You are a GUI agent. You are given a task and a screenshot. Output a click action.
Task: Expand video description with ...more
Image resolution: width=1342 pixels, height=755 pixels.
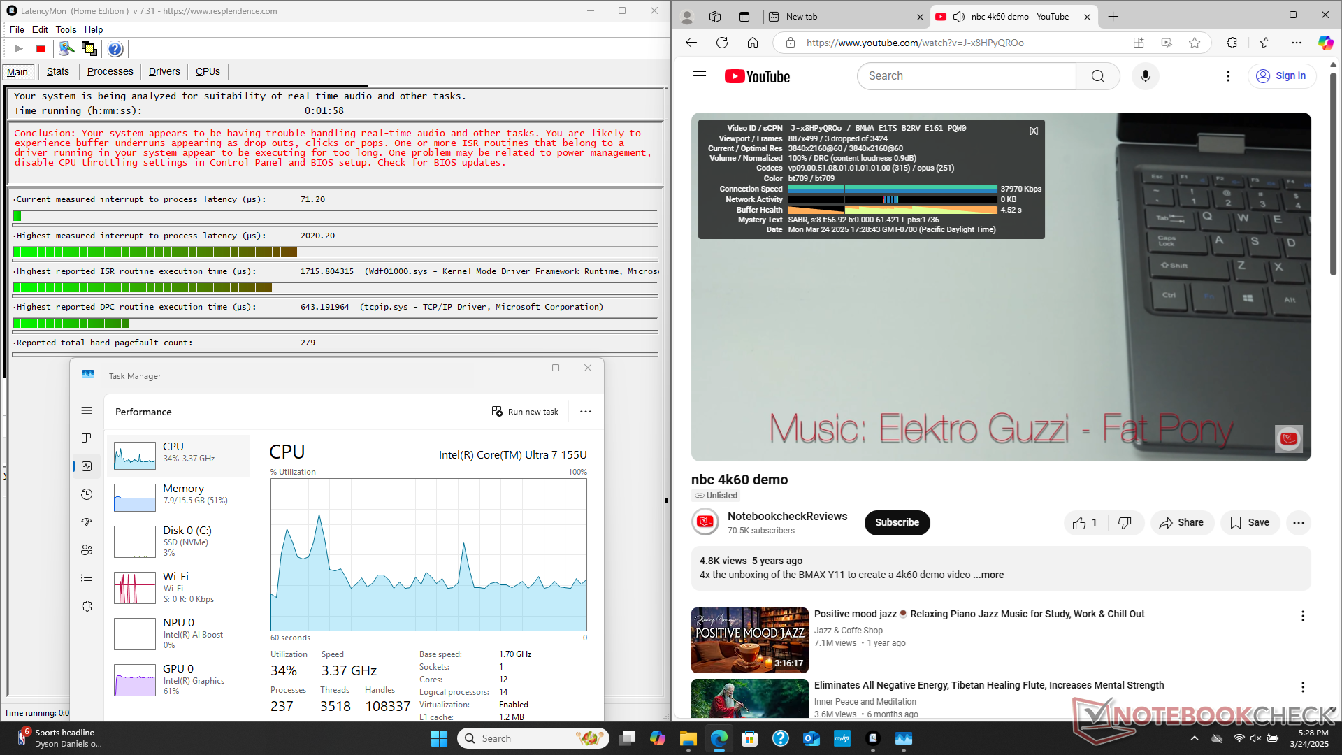(988, 575)
